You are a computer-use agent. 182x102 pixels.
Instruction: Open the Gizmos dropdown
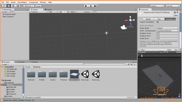(88, 12)
